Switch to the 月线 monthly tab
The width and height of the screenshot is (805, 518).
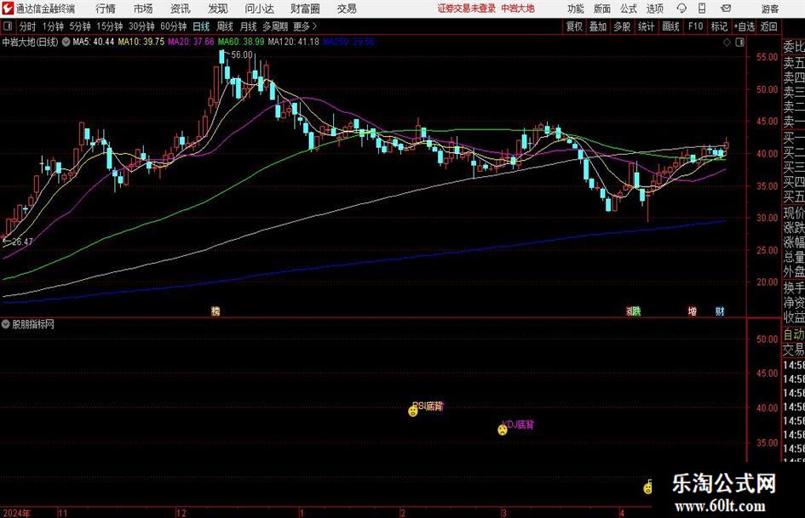point(249,26)
